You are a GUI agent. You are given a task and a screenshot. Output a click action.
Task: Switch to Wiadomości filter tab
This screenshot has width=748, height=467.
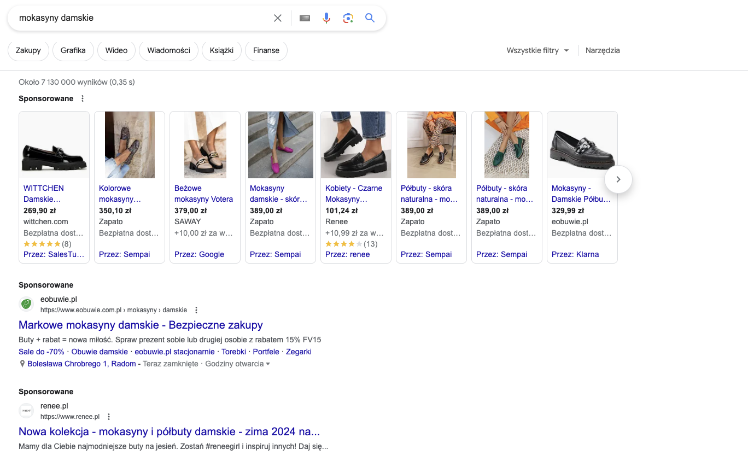pos(168,50)
